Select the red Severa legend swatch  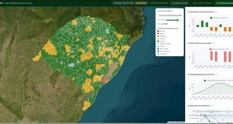[158, 34]
